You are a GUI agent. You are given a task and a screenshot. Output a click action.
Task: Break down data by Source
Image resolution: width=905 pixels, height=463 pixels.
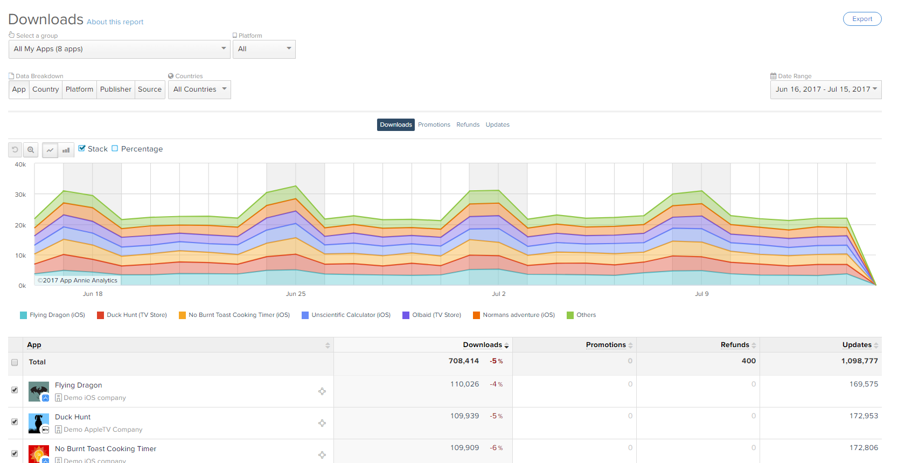click(150, 89)
